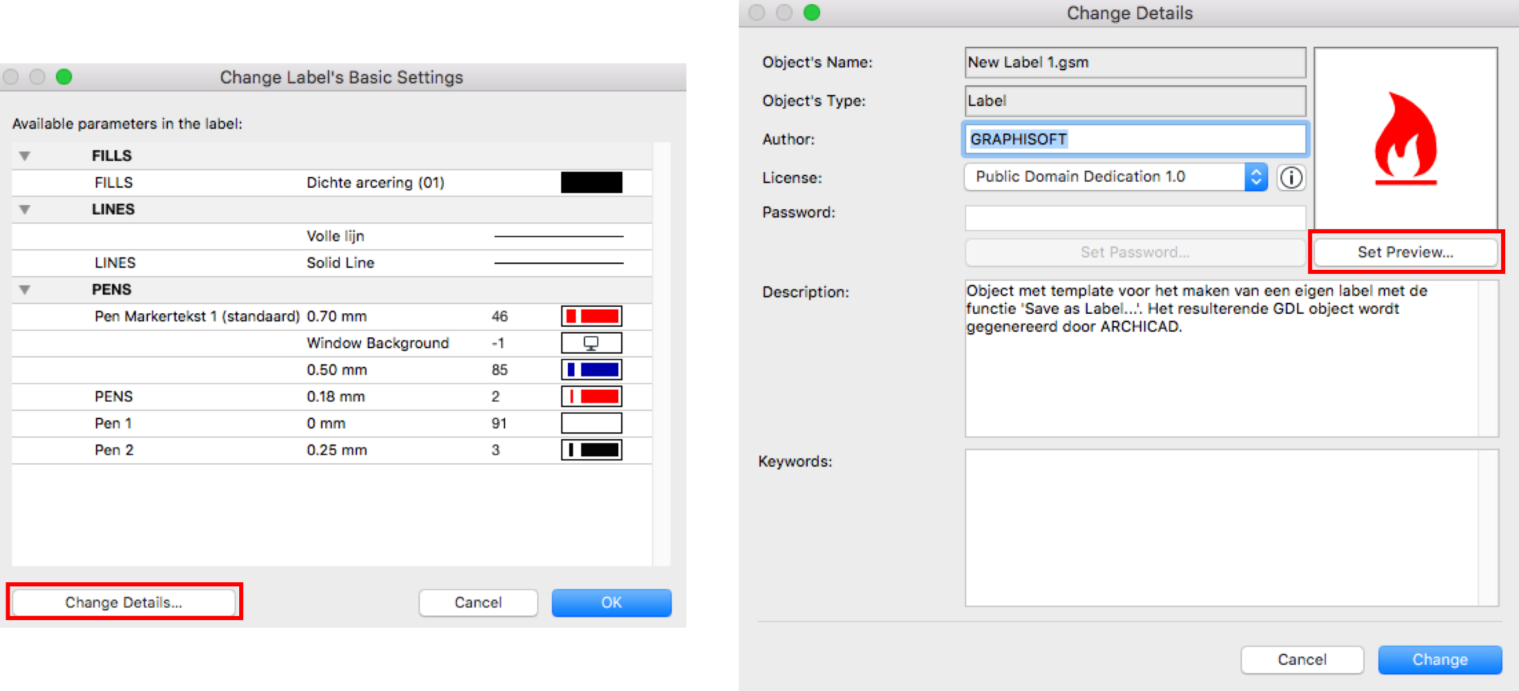Click the Object's Name field
This screenshot has height=691, width=1519.
pyautogui.click(x=1135, y=62)
